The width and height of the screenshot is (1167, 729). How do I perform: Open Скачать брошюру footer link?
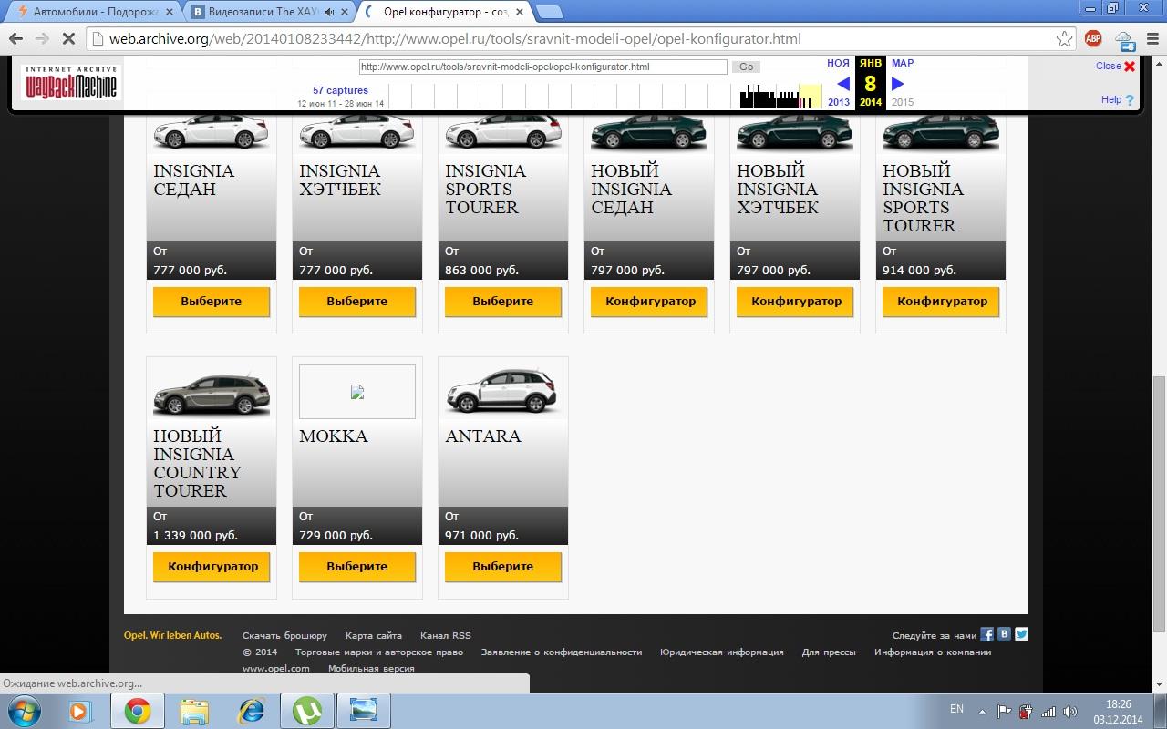[284, 636]
